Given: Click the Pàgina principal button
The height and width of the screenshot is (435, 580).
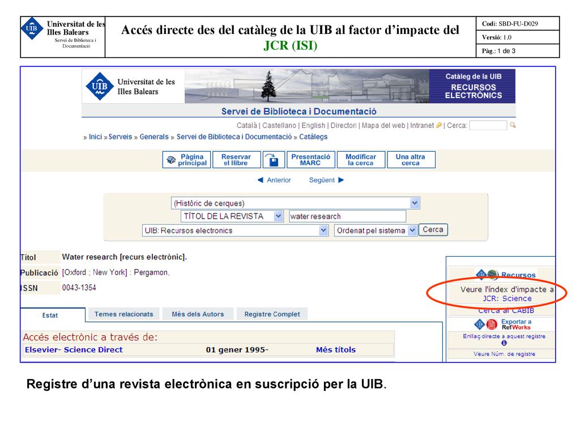Looking at the screenshot, I should (x=186, y=160).
